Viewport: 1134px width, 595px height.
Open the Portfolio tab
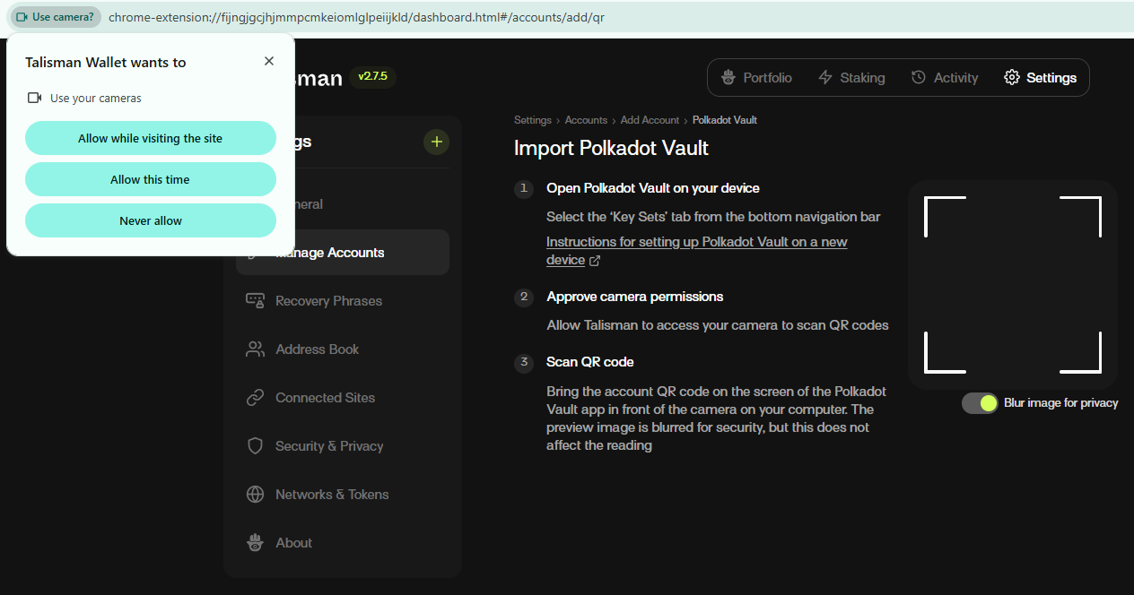tap(757, 78)
